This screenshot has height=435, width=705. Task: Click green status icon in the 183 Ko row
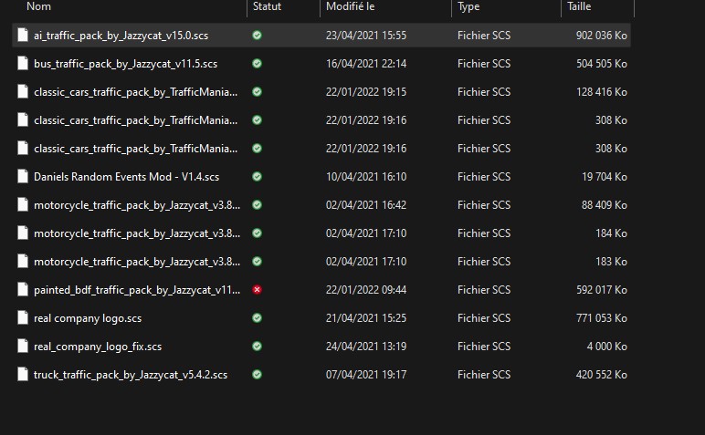(257, 261)
